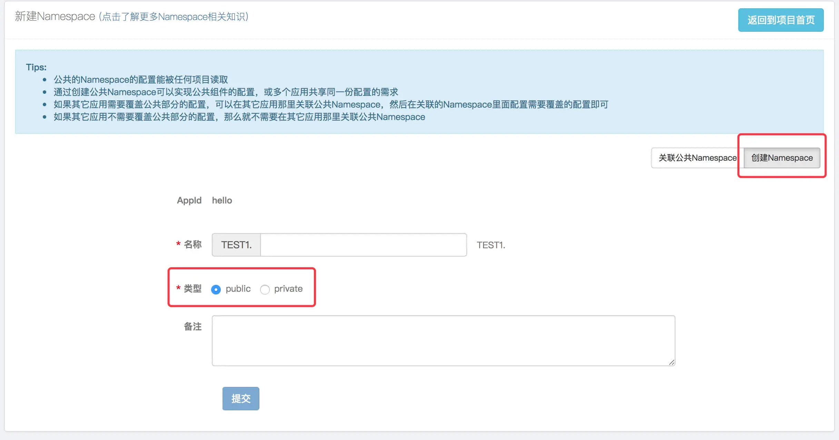Click the TEST1. prefix addon box

click(x=236, y=245)
